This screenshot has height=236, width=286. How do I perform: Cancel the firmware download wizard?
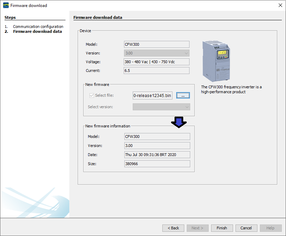246,228
